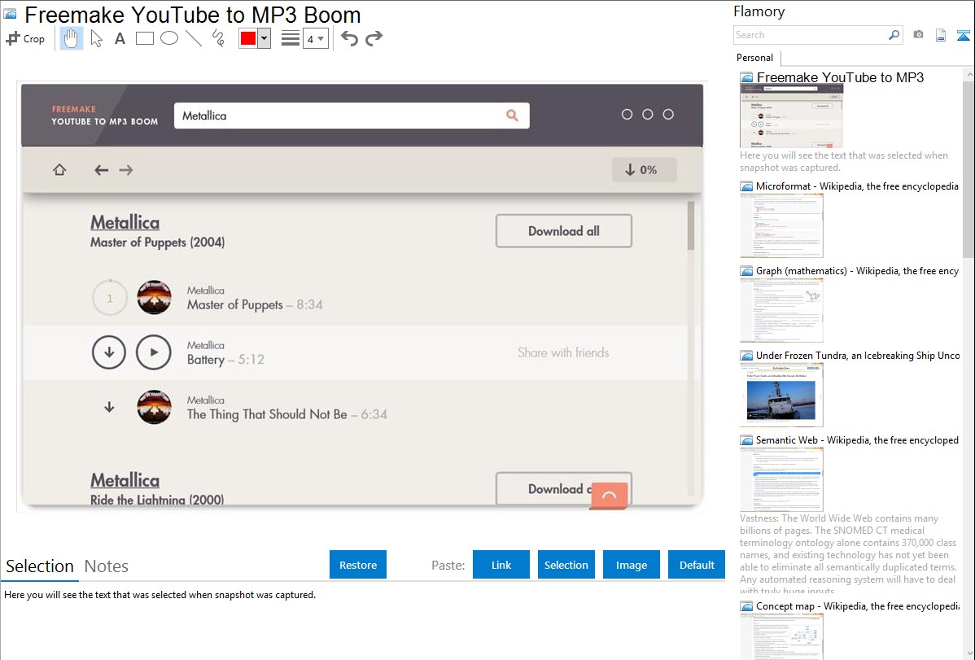Click the document icon beside the camera
Screen dimensions: 975x660
click(941, 35)
